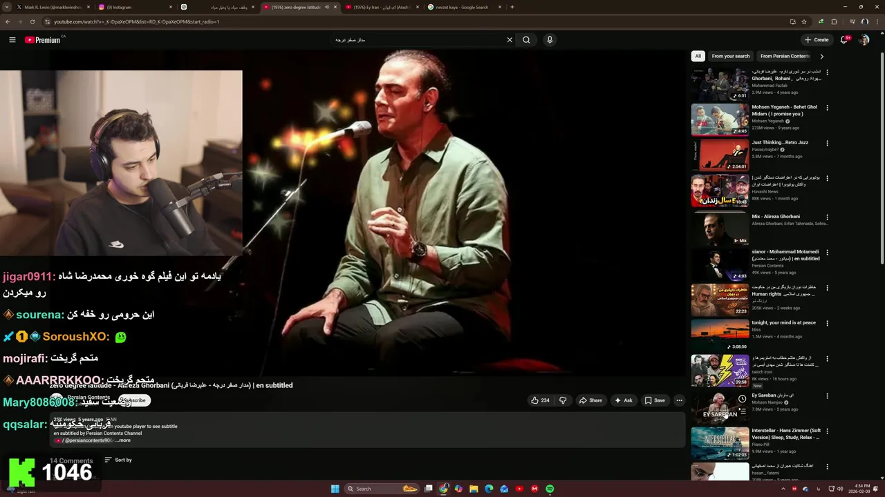Open Spotify from the taskbar

coord(550,489)
